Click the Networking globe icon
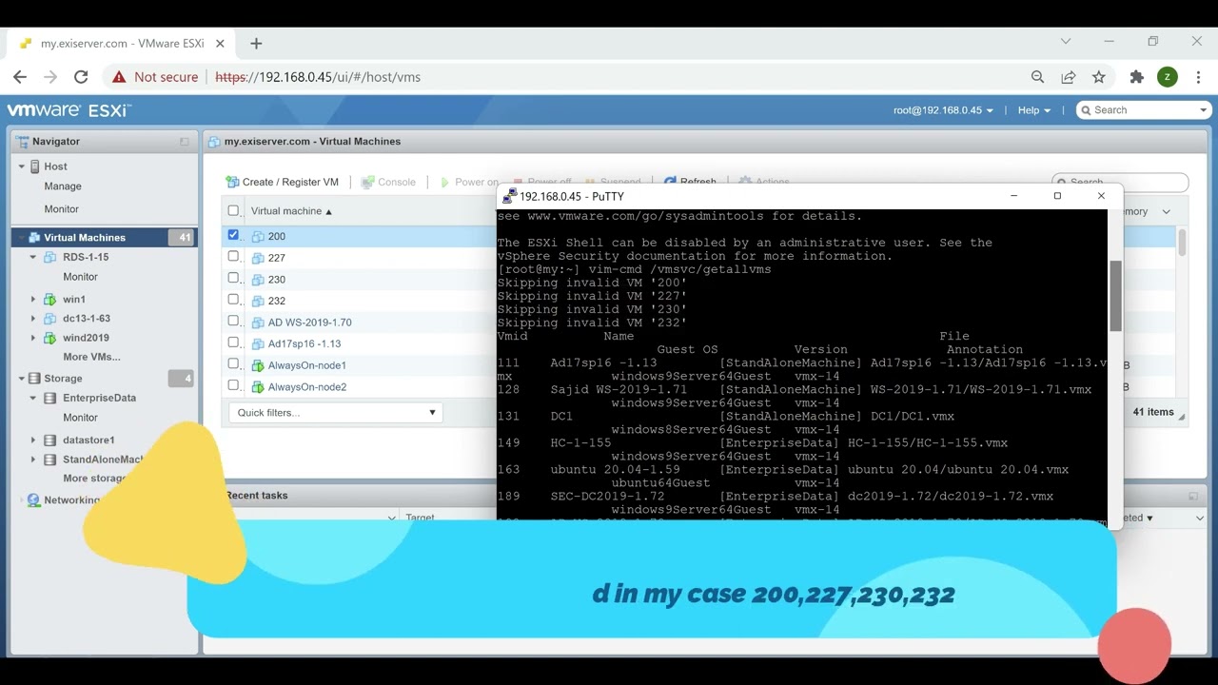 tap(34, 500)
